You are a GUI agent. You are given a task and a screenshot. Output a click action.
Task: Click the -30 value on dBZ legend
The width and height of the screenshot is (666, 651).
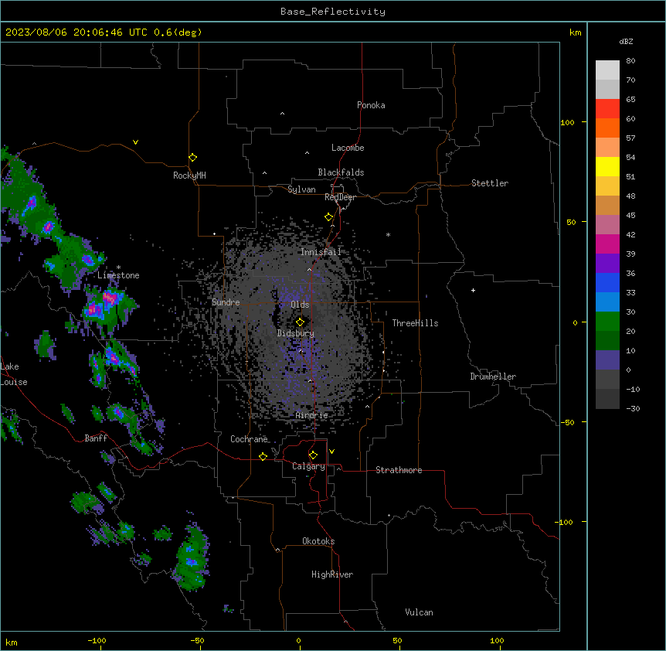(633, 408)
